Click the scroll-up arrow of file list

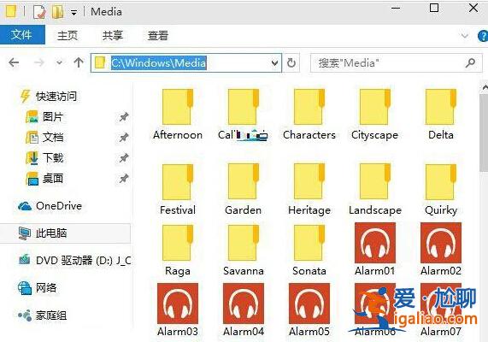coord(485,87)
